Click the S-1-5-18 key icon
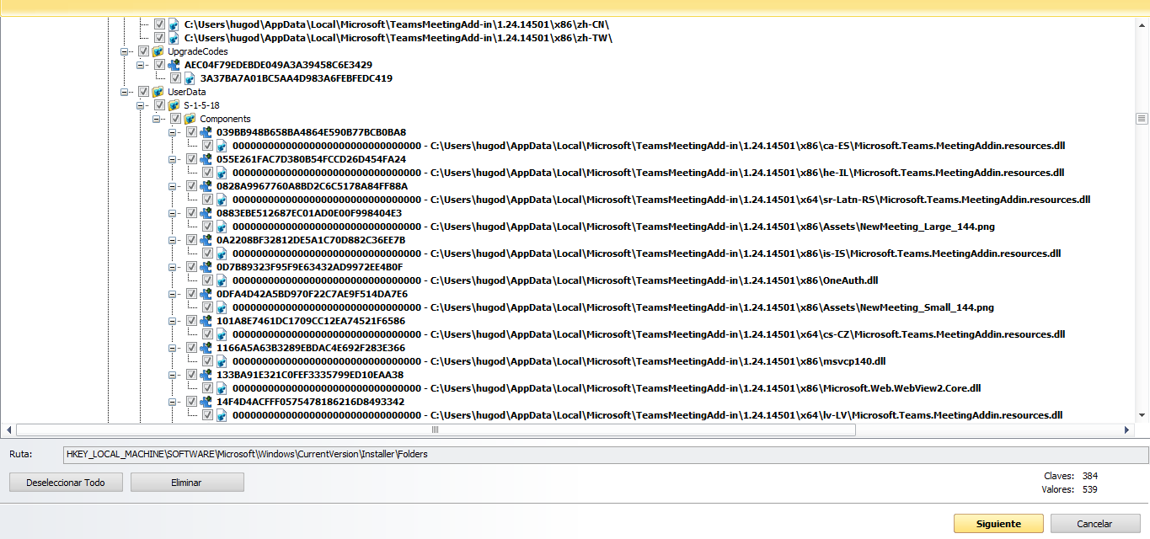Image resolution: width=1150 pixels, height=539 pixels. 174,105
